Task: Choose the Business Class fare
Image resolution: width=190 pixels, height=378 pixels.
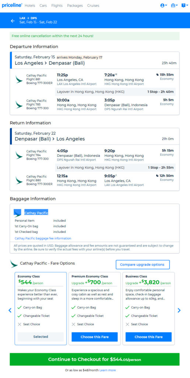Action: tap(148, 337)
